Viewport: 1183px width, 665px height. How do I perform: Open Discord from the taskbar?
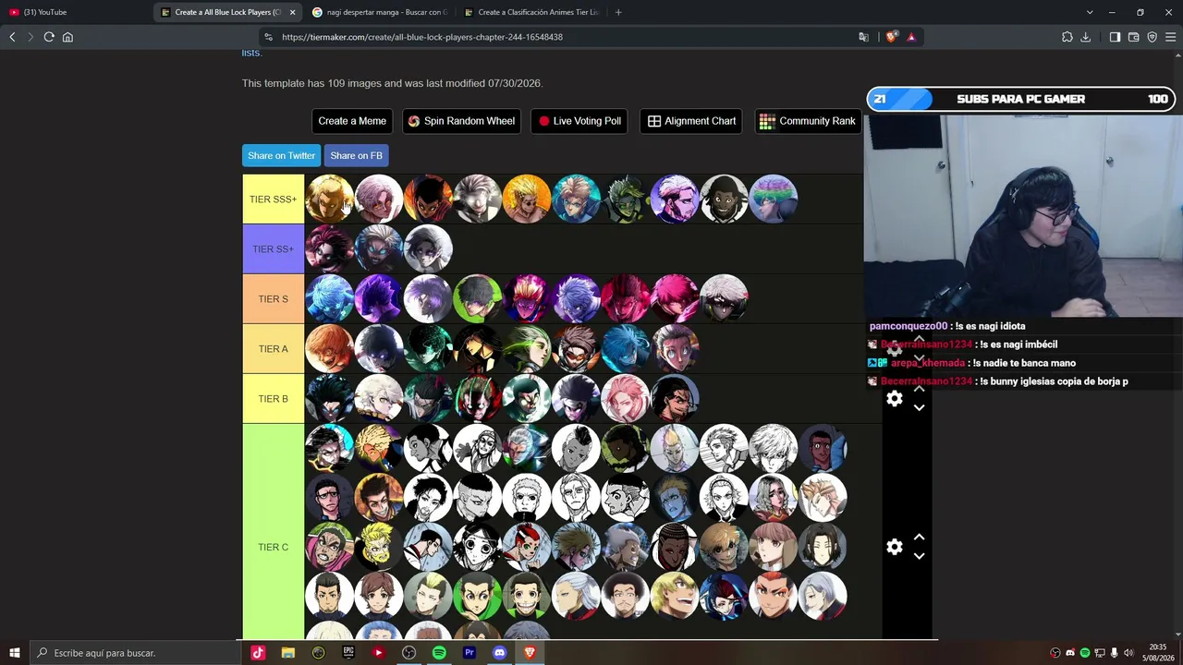tap(500, 653)
